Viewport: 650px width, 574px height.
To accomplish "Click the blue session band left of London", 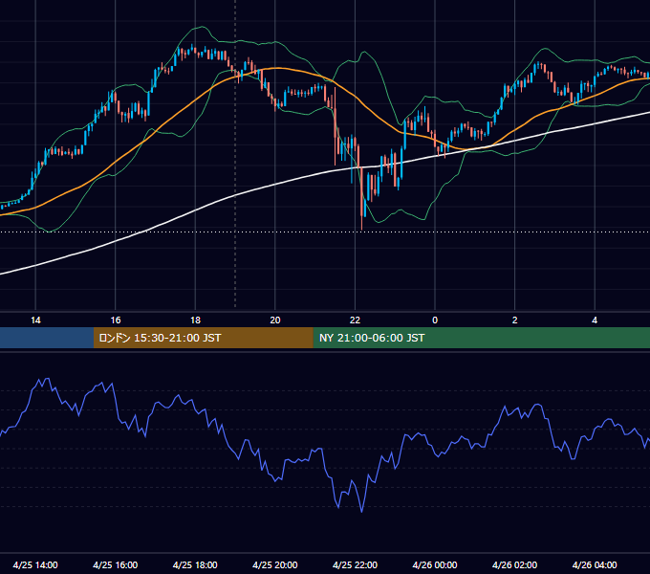I will (x=47, y=338).
